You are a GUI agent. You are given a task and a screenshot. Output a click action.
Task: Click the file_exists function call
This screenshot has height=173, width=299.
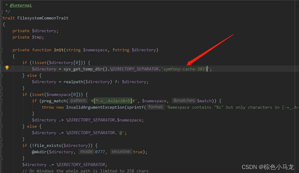click(48, 146)
